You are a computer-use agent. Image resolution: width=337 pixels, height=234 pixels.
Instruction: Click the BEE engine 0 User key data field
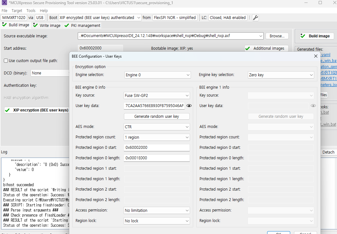[x=154, y=106]
